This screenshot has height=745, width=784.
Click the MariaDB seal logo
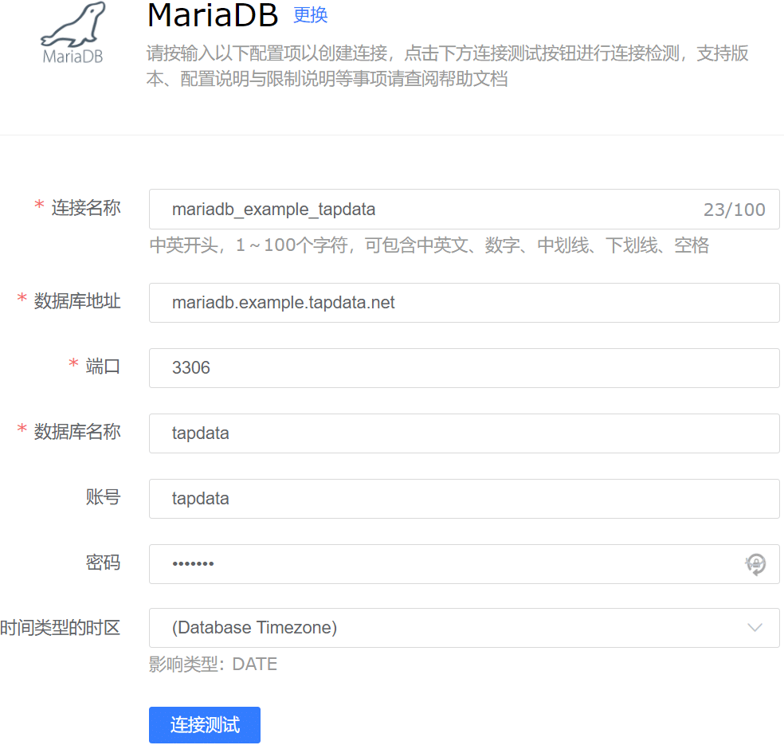(73, 33)
